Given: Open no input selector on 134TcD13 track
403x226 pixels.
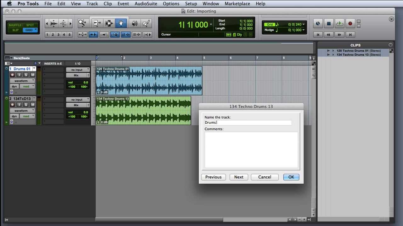Looking at the screenshot, I should [78, 100].
